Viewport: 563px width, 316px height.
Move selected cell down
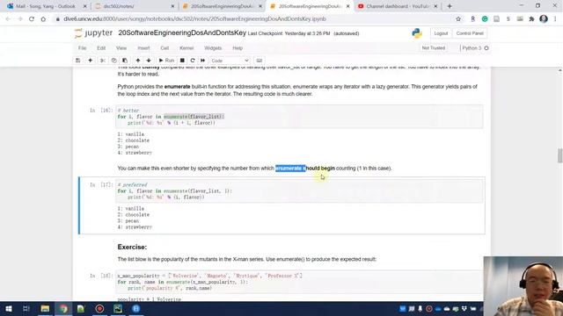click(149, 61)
